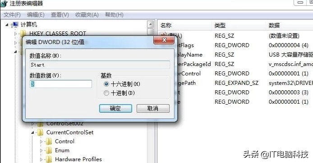
Task: Select the Control tree item label
Action: coord(64,141)
